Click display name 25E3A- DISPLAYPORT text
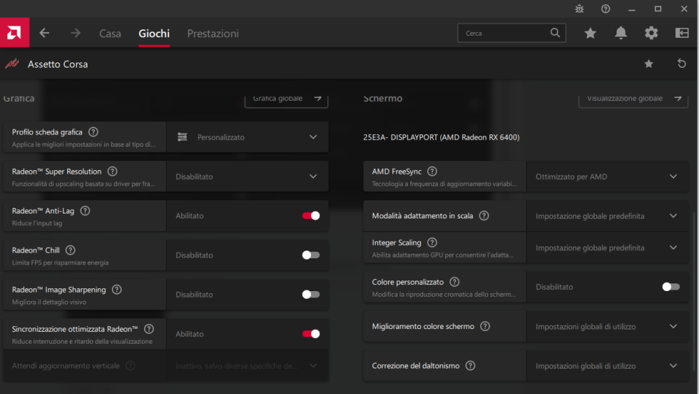Viewport: 699px width, 394px height. click(x=441, y=137)
